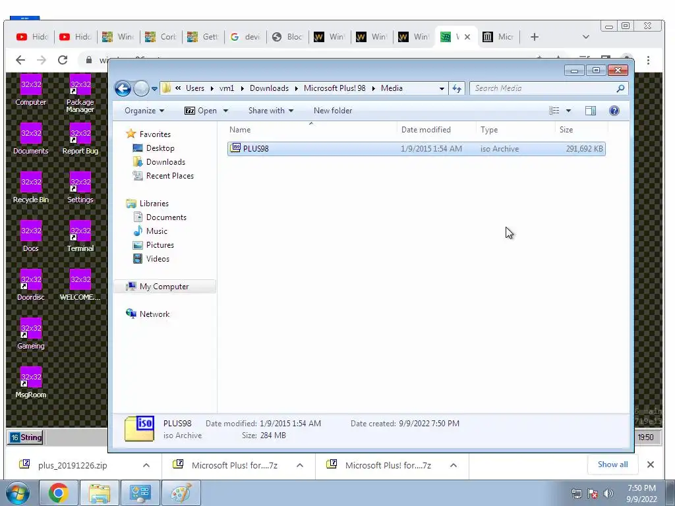Open MsgRoom desktop icon
Image resolution: width=675 pixels, height=506 pixels.
[30, 383]
